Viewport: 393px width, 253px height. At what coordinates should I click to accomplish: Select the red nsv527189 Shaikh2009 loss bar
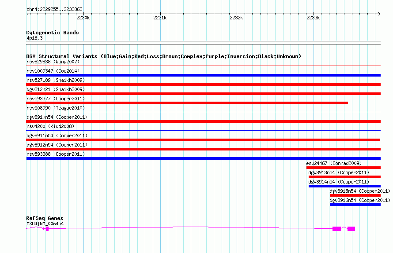click(203, 84)
